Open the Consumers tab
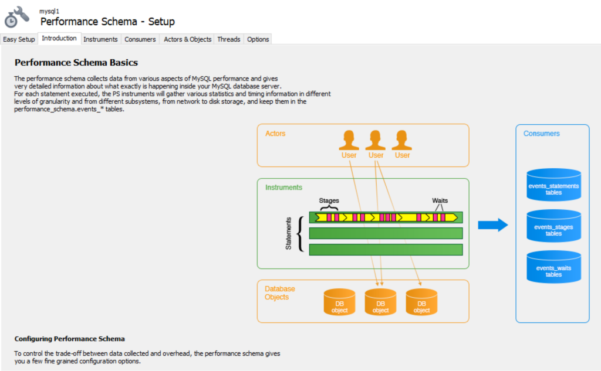 [x=140, y=39]
